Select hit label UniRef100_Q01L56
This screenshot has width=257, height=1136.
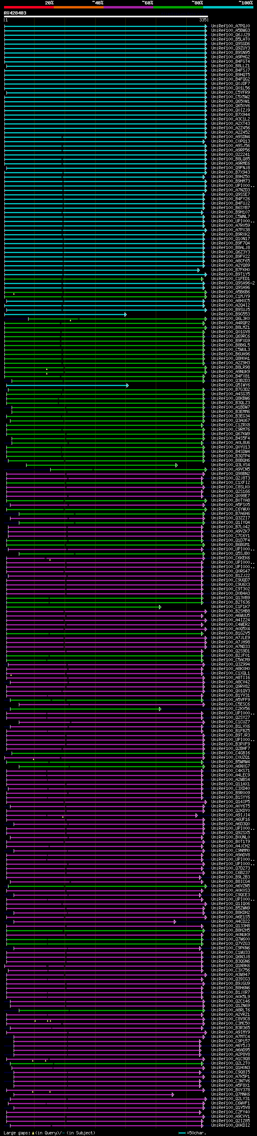[x=230, y=88]
